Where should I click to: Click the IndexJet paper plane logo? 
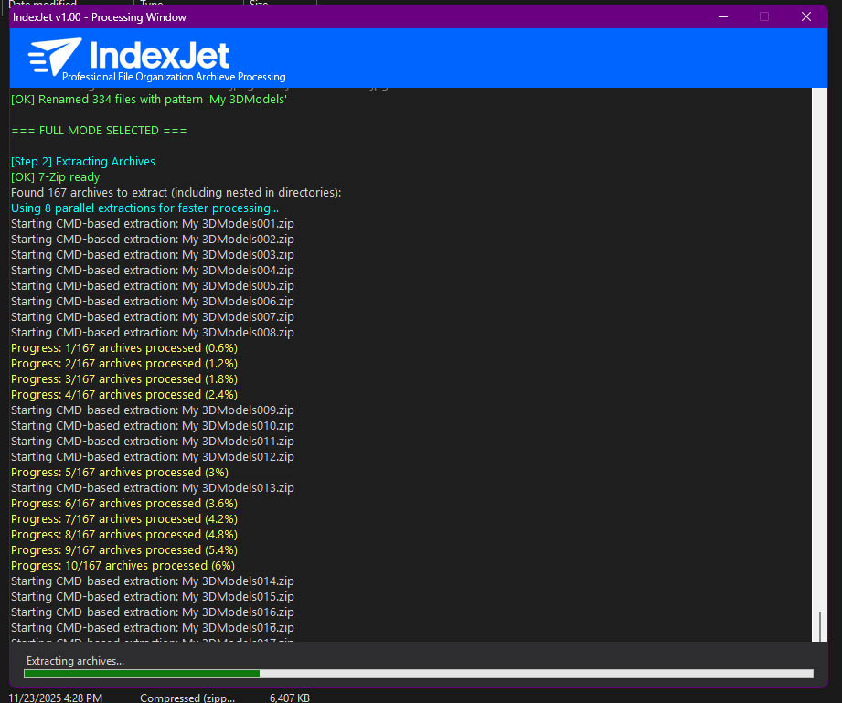[x=54, y=57]
